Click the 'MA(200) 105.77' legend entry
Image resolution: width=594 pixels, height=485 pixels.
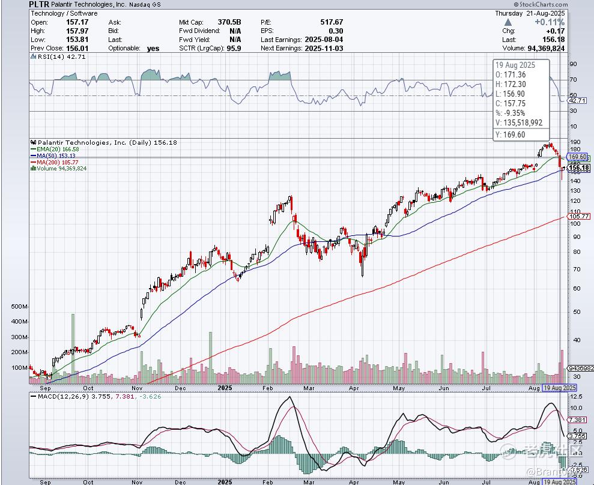58,162
